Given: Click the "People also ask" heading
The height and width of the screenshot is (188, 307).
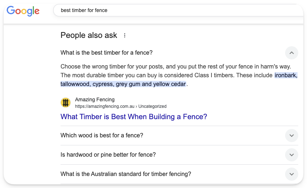Looking at the screenshot, I should point(89,35).
